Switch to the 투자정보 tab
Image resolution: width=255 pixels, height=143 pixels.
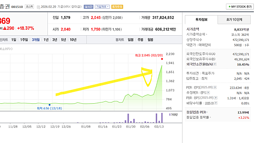click(x=201, y=19)
